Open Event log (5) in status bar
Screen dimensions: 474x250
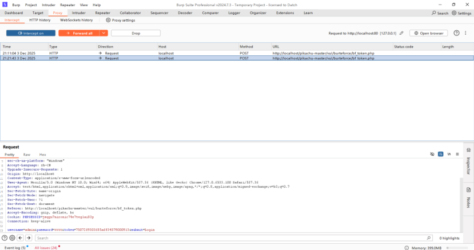15,248
